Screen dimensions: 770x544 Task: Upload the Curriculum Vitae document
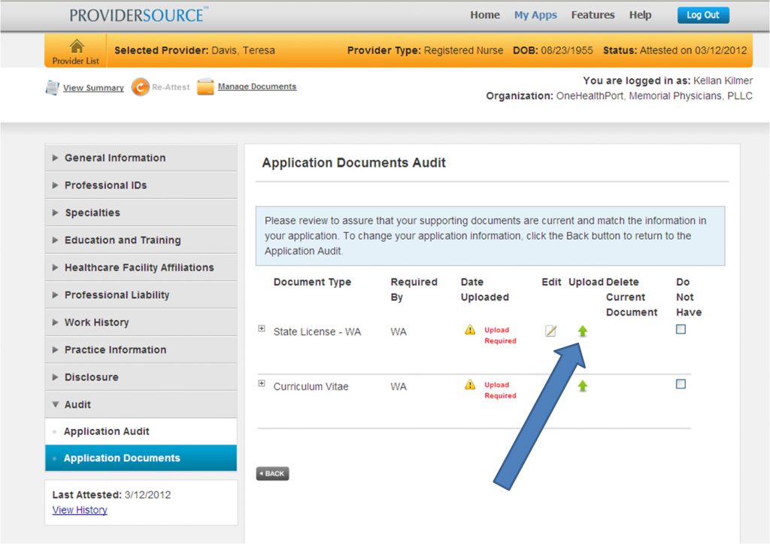click(x=583, y=386)
